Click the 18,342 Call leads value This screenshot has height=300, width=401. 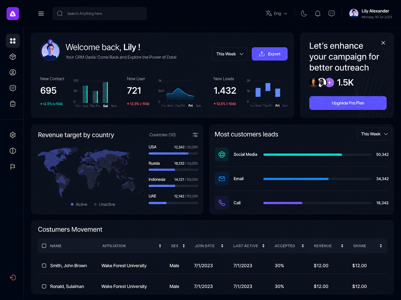tap(382, 203)
